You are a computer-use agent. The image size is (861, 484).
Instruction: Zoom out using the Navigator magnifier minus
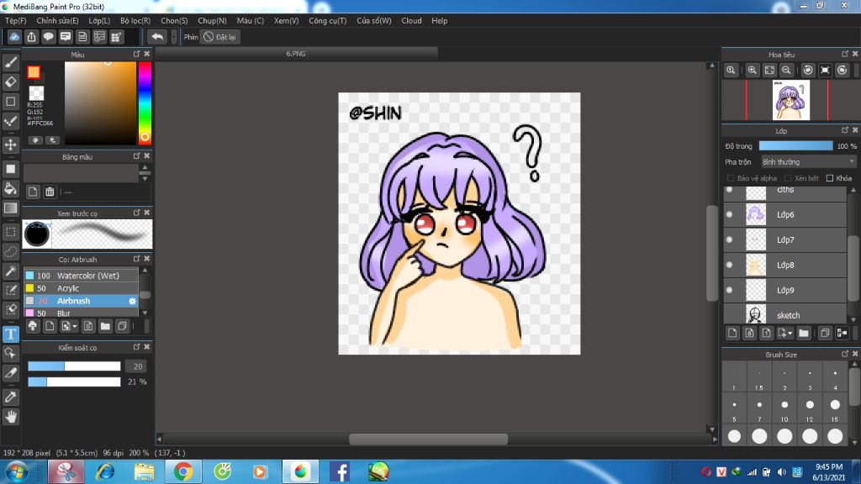point(786,71)
